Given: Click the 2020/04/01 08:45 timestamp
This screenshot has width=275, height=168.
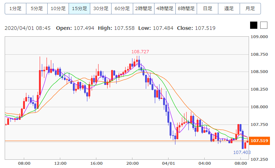Looking at the screenshot, I should tap(27, 28).
